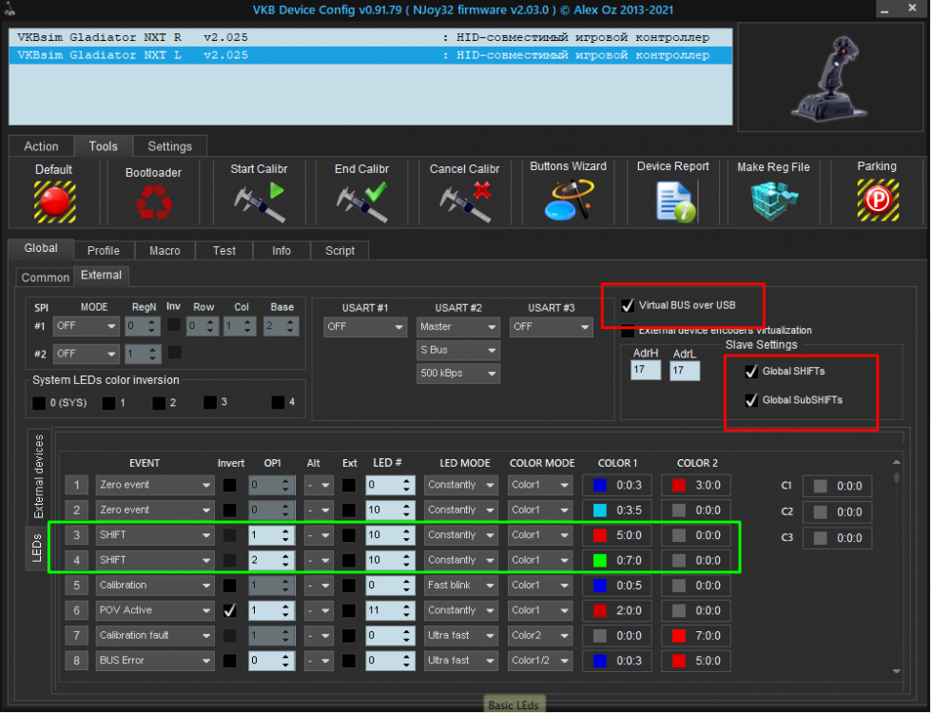Click the Parking icon
Viewport: 932px width, 713px height.
point(876,201)
